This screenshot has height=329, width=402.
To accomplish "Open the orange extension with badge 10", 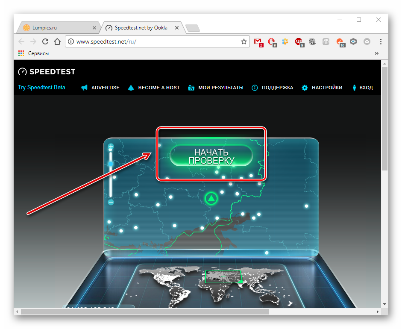I will [340, 42].
